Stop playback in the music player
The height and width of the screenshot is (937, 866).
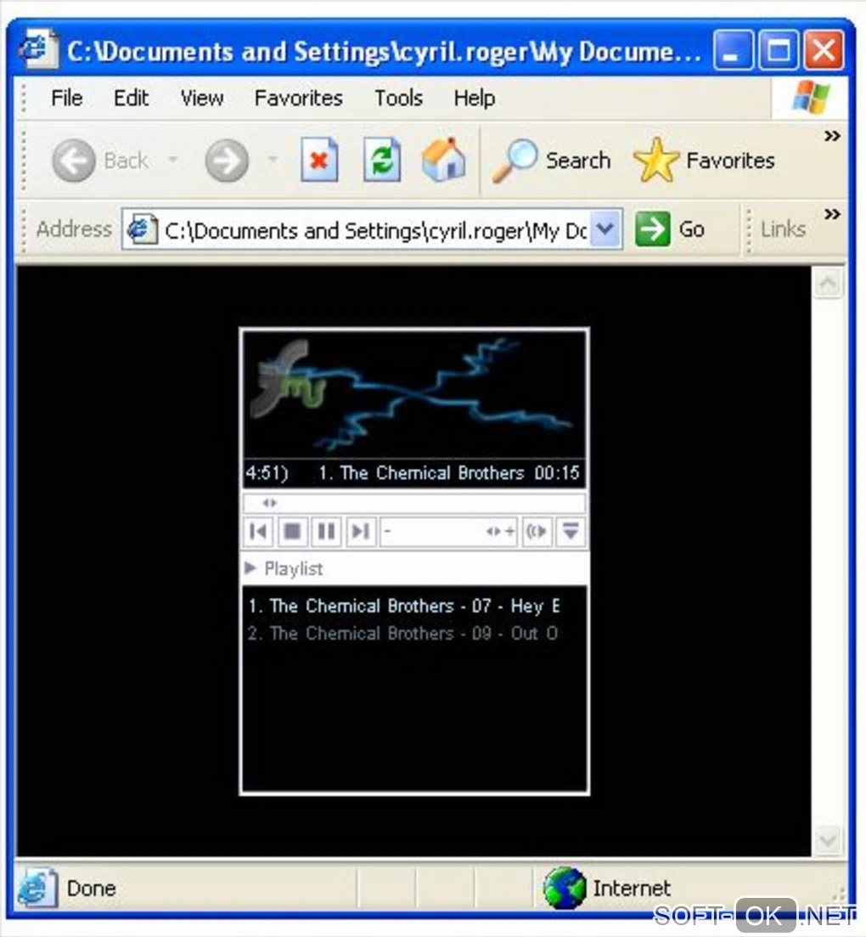coord(292,531)
